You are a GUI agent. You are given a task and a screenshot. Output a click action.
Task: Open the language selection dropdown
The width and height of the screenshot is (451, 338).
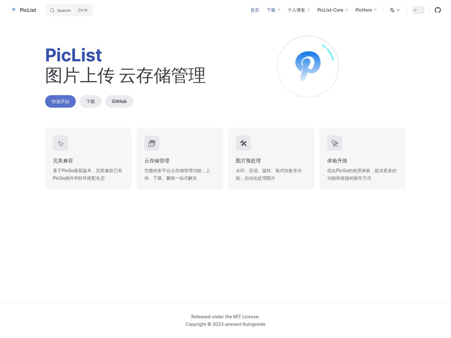pos(395,10)
